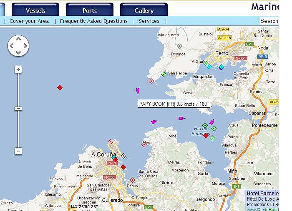Viewport: 292px width, 211px height.
Task: Open the Ports tab
Action: (x=90, y=10)
